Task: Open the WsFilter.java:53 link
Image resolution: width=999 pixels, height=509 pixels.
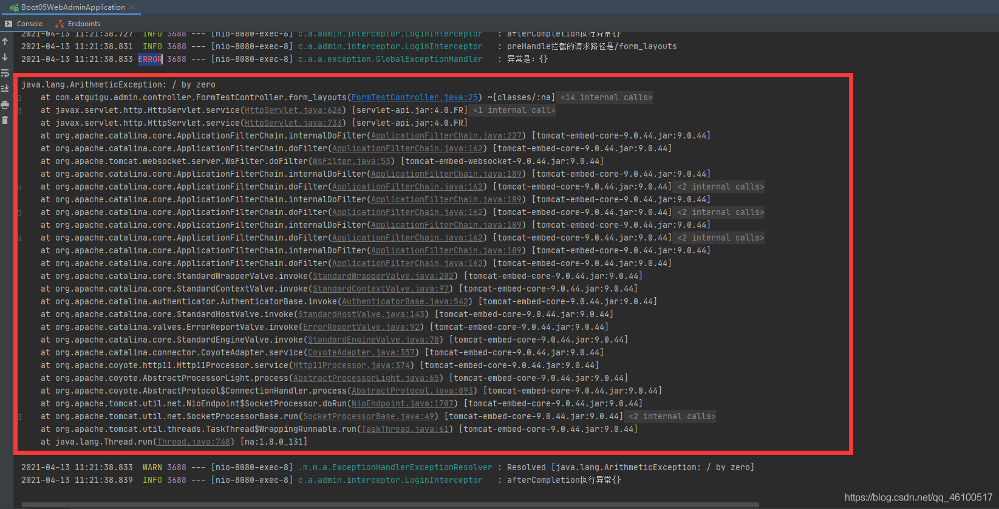Action: (x=352, y=161)
